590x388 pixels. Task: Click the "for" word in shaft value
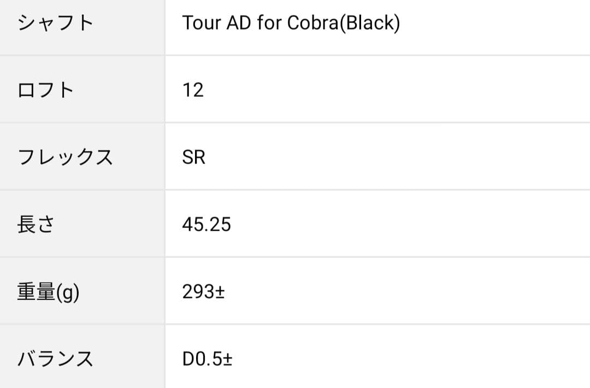(x=264, y=23)
